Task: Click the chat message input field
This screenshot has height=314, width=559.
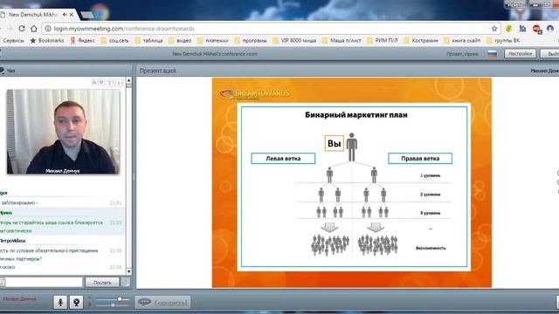Action: [44, 282]
